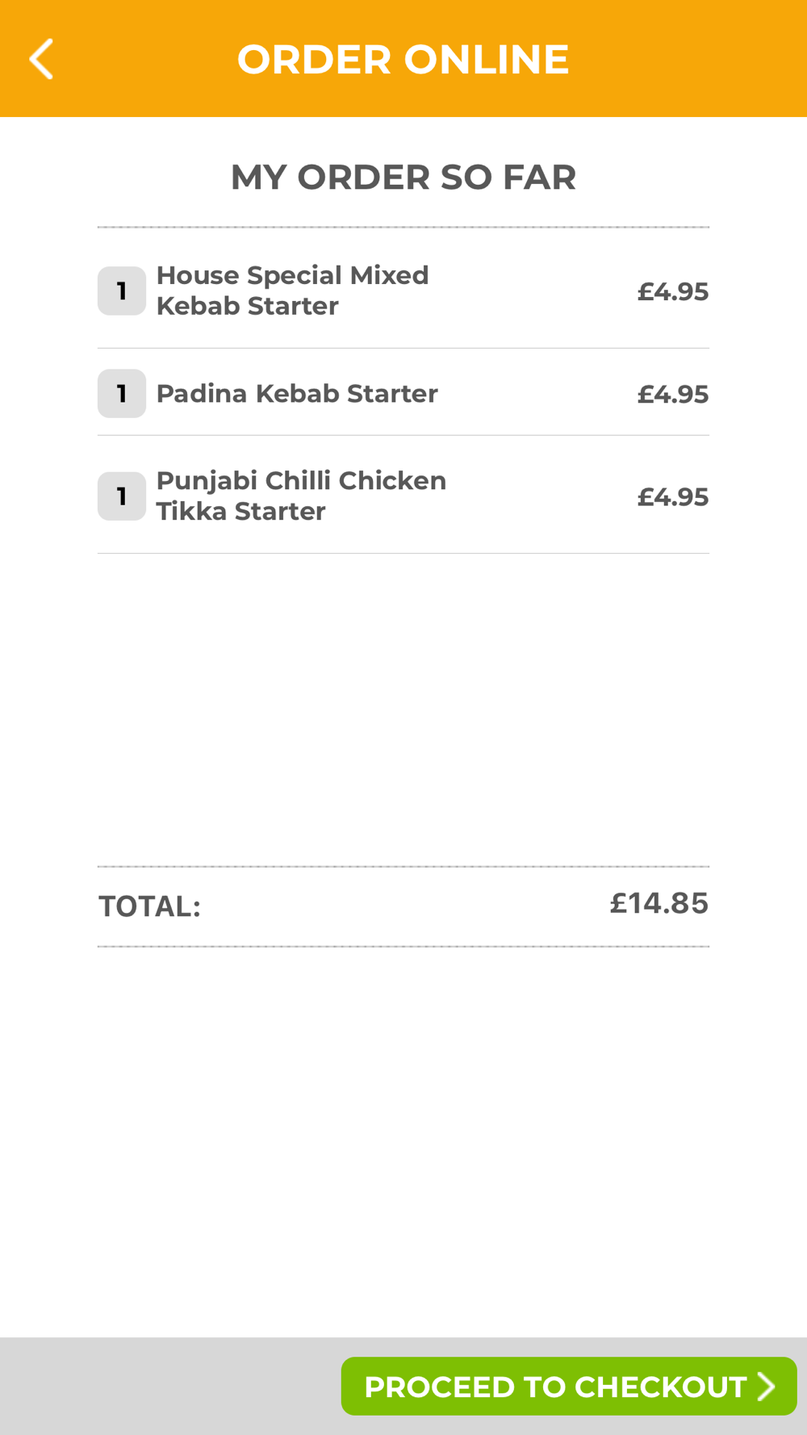Tap quantity badge for Punjabi Chilli Chicken Tikka
807x1435 pixels.
(122, 496)
